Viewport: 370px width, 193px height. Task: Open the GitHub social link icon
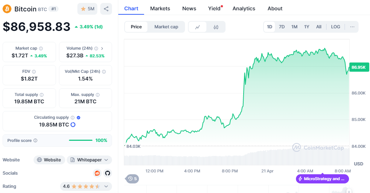(x=107, y=173)
